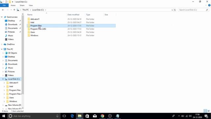Open the volume speaker tray icon
The image size is (211, 119).
(190, 116)
